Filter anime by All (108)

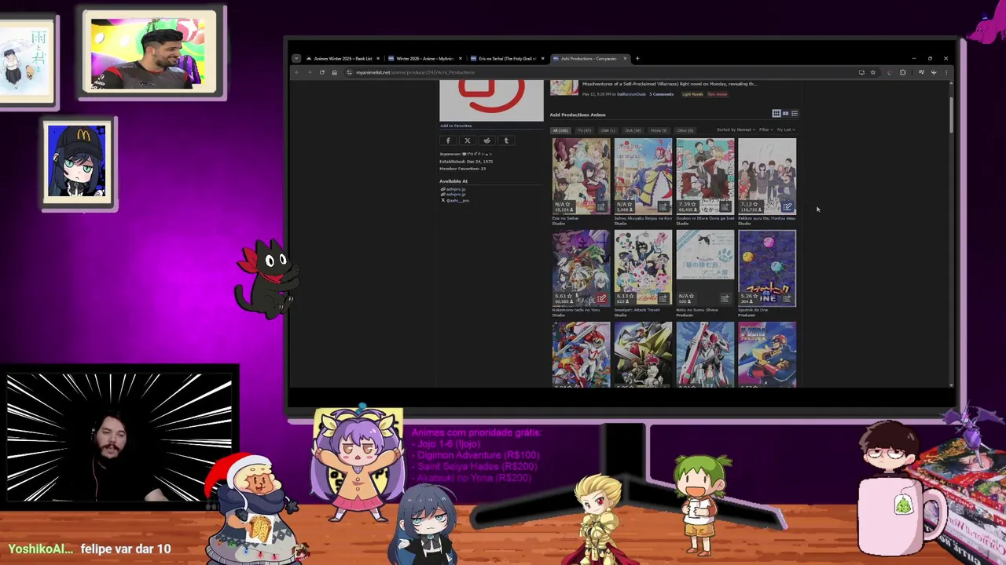coord(560,130)
